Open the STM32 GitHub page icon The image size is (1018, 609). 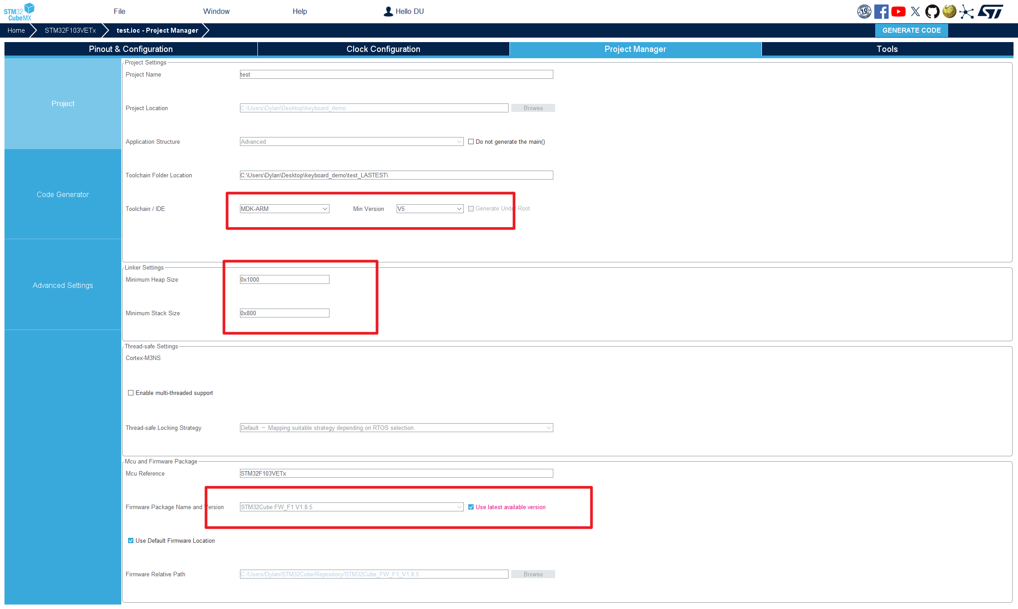(932, 11)
